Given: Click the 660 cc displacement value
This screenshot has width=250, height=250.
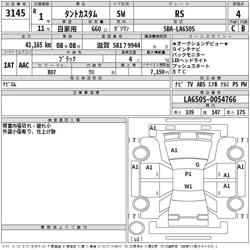Looking at the screenshot, I should (x=99, y=29).
